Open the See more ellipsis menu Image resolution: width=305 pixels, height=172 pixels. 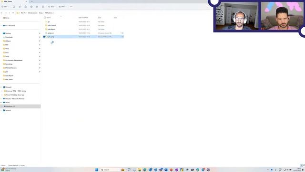click(x=71, y=7)
